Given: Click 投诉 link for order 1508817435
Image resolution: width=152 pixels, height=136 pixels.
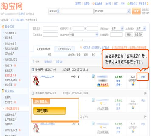Looking at the screenshot, I should [118, 85].
